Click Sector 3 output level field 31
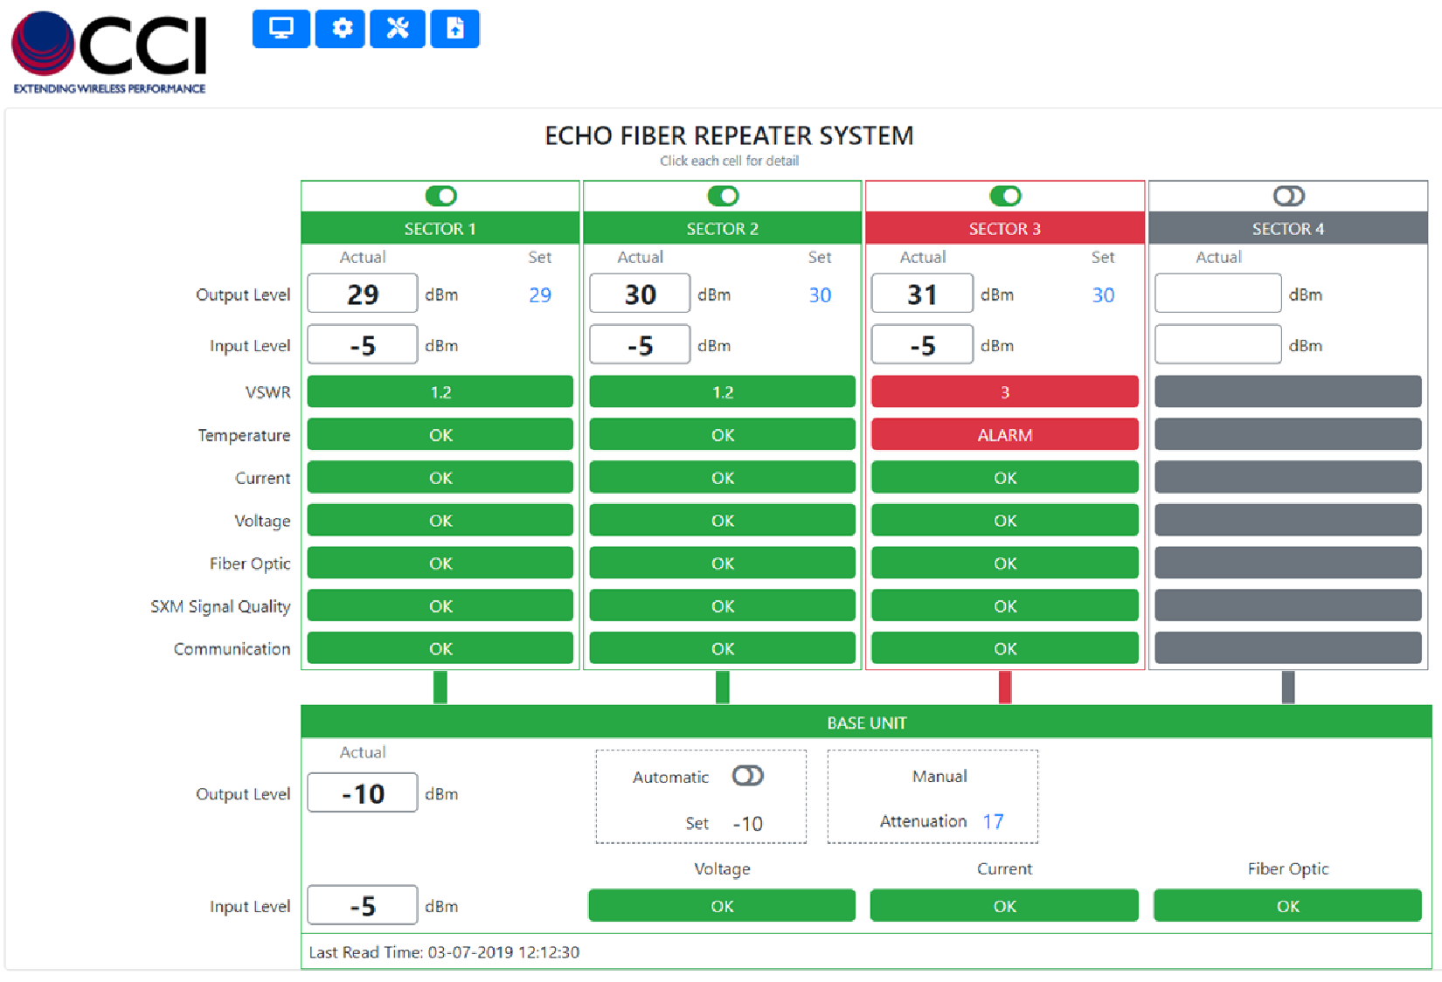 [922, 294]
